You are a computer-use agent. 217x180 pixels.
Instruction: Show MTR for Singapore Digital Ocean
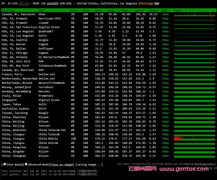pyautogui.click(x=166, y=100)
